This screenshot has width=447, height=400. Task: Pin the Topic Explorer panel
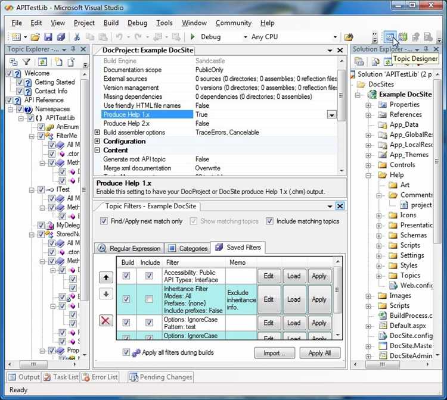tap(73, 49)
